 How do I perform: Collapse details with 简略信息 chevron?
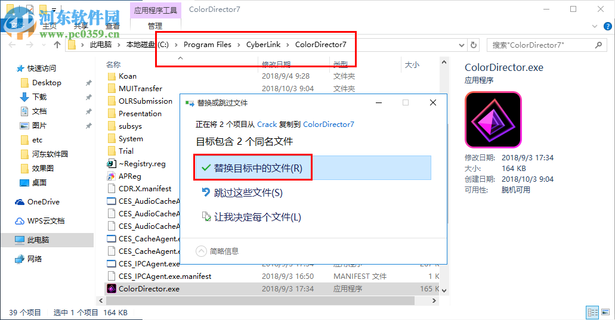click(201, 251)
